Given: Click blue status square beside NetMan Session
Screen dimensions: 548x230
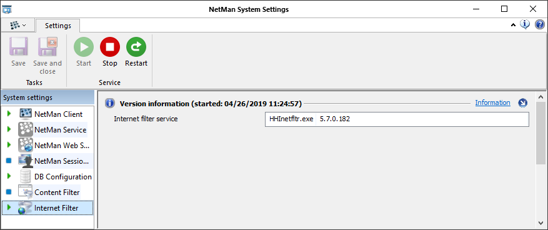Looking at the screenshot, I should (9, 161).
